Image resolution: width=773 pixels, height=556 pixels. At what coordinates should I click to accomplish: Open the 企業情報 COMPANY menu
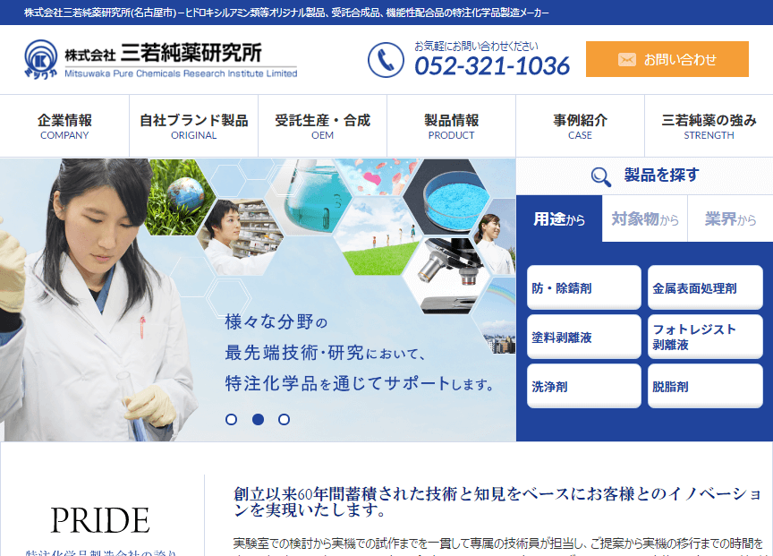[64, 126]
